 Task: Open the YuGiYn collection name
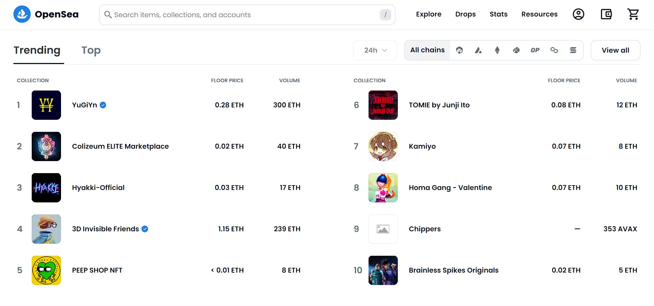tap(84, 105)
